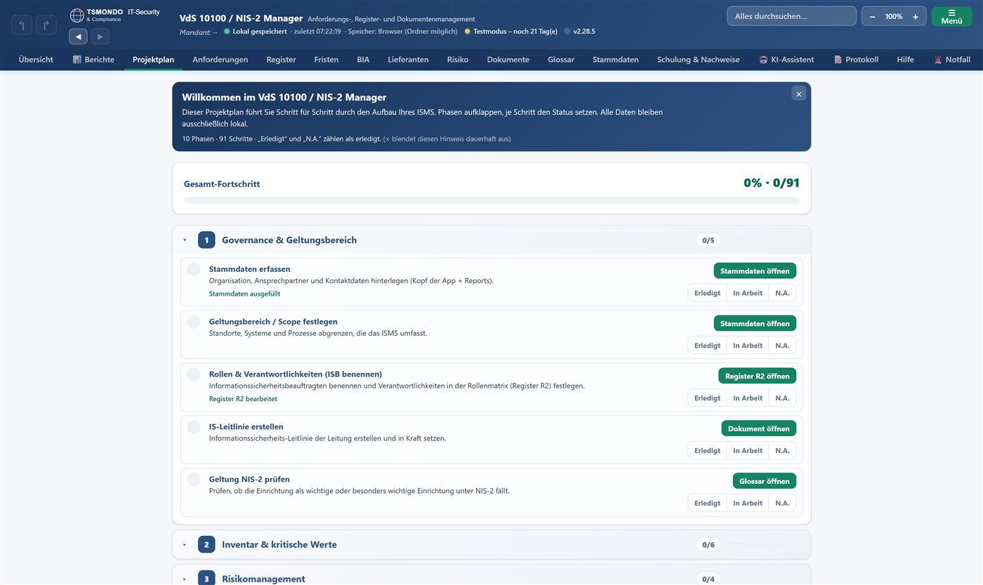Viewport: 983px width, 585px height.
Task: Open the Notfall emergency tab
Action: 952,60
